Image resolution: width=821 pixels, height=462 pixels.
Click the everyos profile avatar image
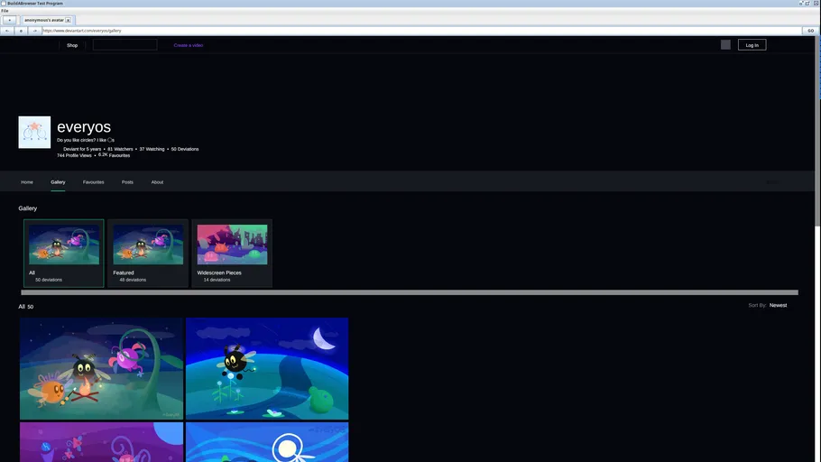pyautogui.click(x=34, y=132)
